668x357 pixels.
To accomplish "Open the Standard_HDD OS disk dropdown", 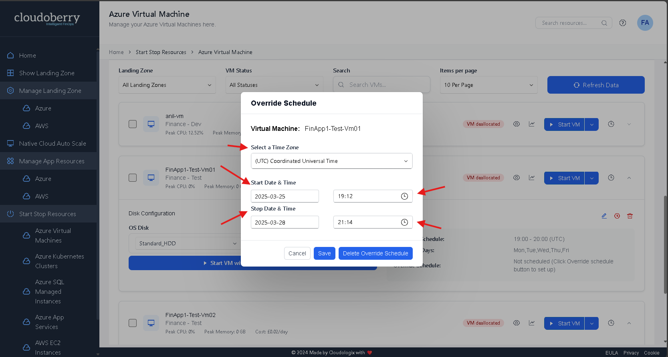I will click(x=188, y=243).
